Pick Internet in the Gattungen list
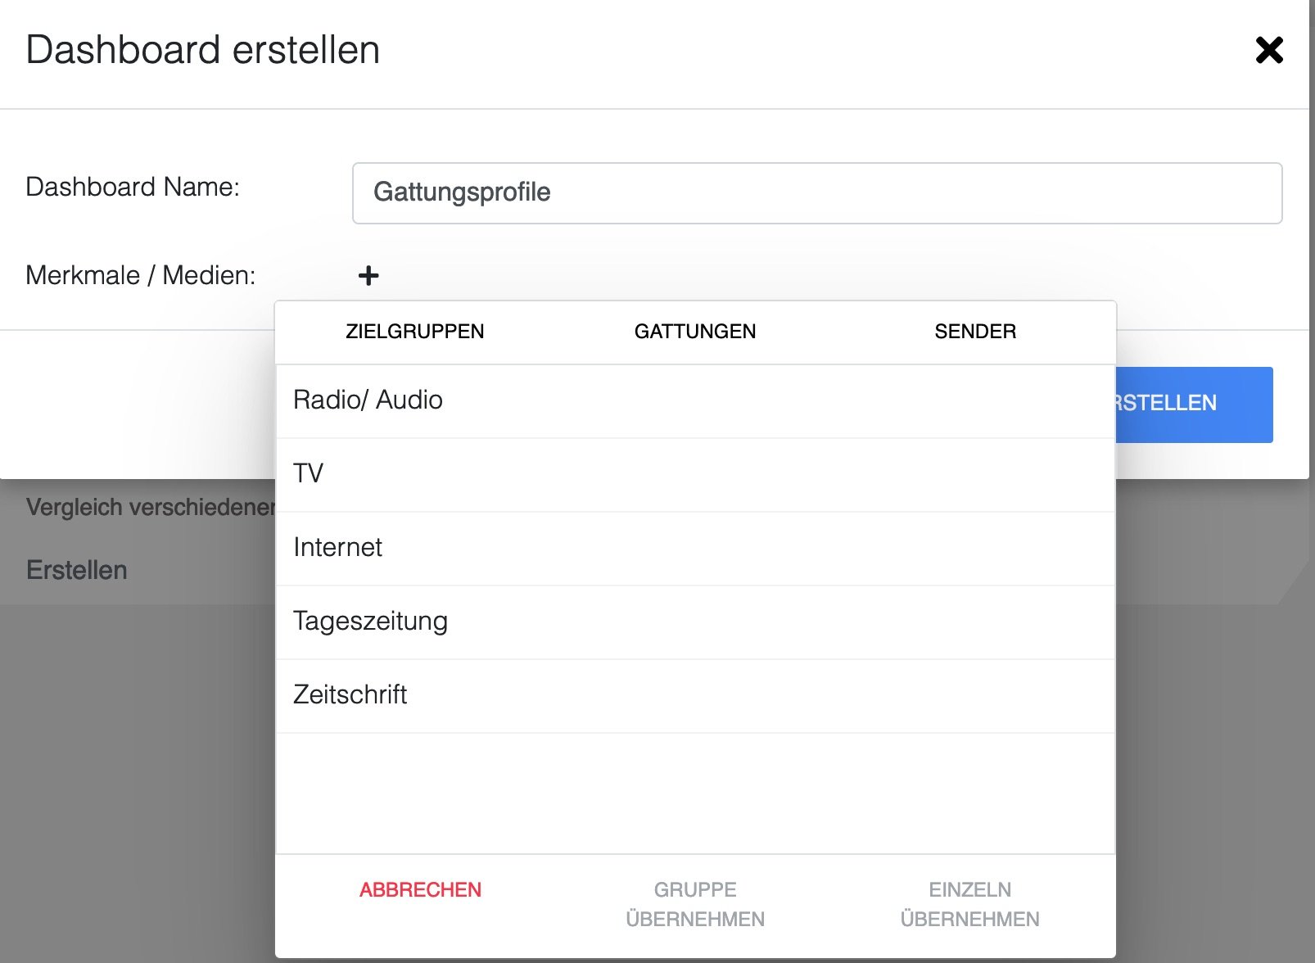The height and width of the screenshot is (963, 1315). pos(337,548)
